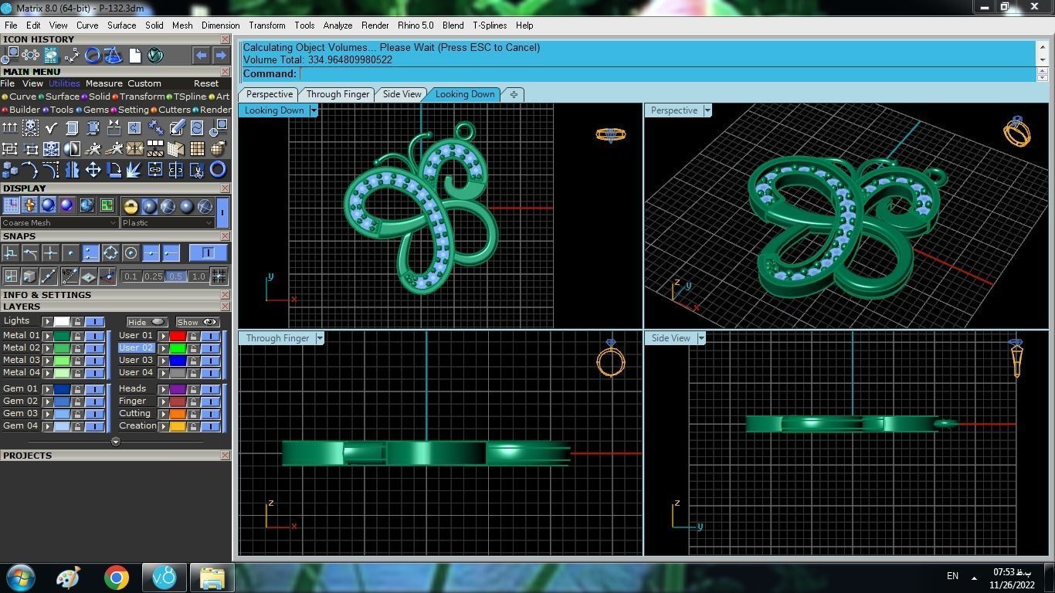Screen dimensions: 1055x593
Task: Open the Plastic material dropdown
Action: [x=167, y=222]
